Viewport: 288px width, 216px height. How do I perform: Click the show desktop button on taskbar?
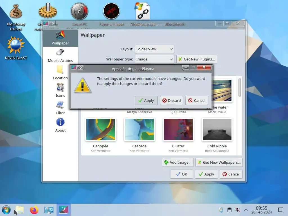pos(281,210)
